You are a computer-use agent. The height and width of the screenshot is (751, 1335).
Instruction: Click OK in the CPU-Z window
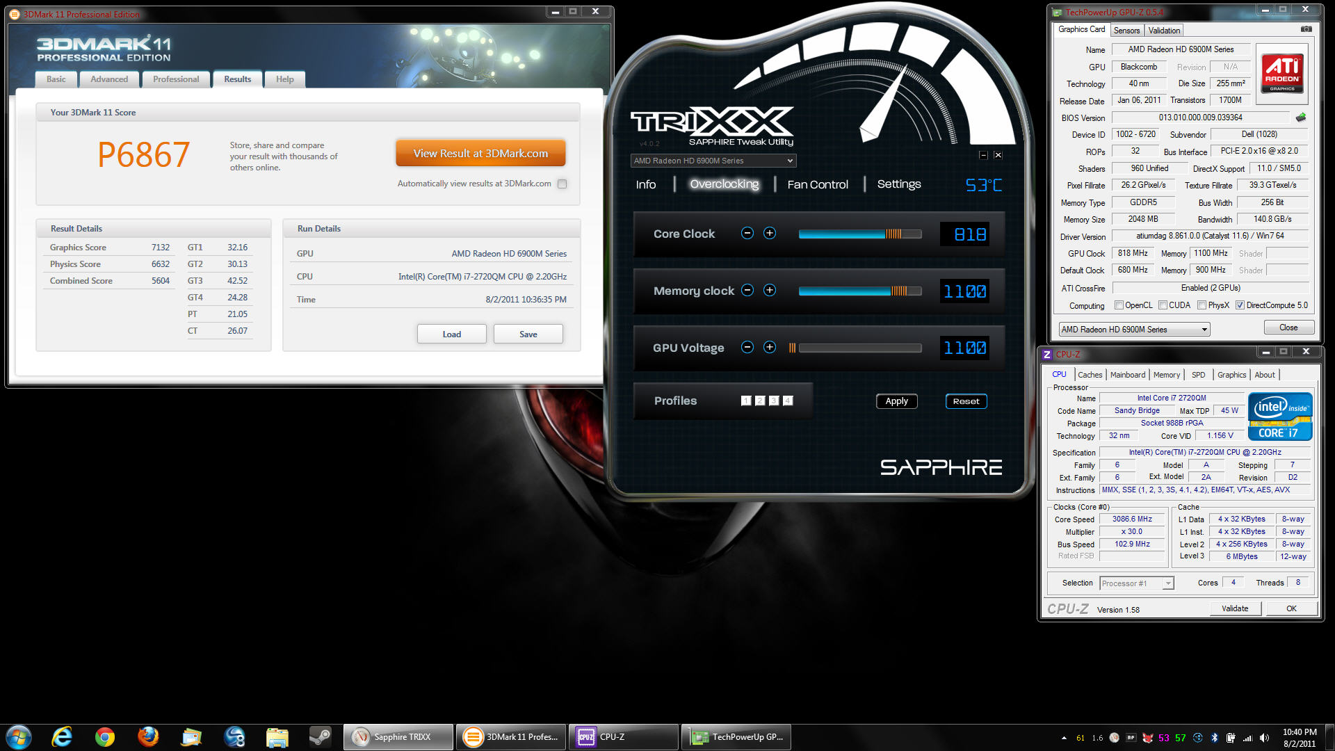[x=1291, y=608]
